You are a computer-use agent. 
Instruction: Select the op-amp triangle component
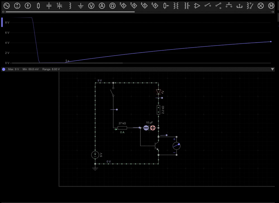(197, 6)
